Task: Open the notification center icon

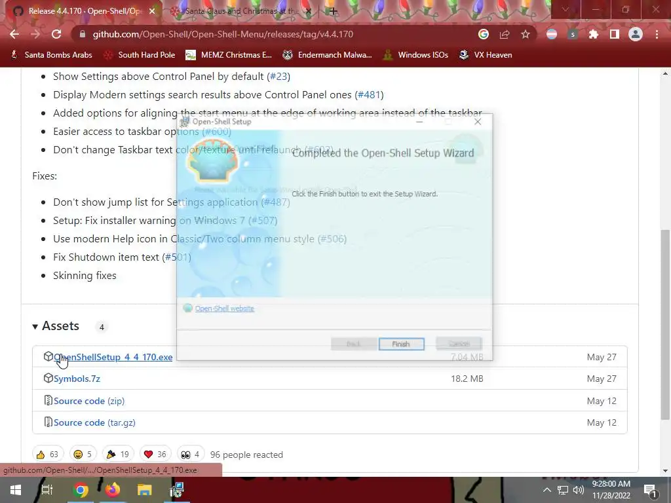Action: pos(650,490)
